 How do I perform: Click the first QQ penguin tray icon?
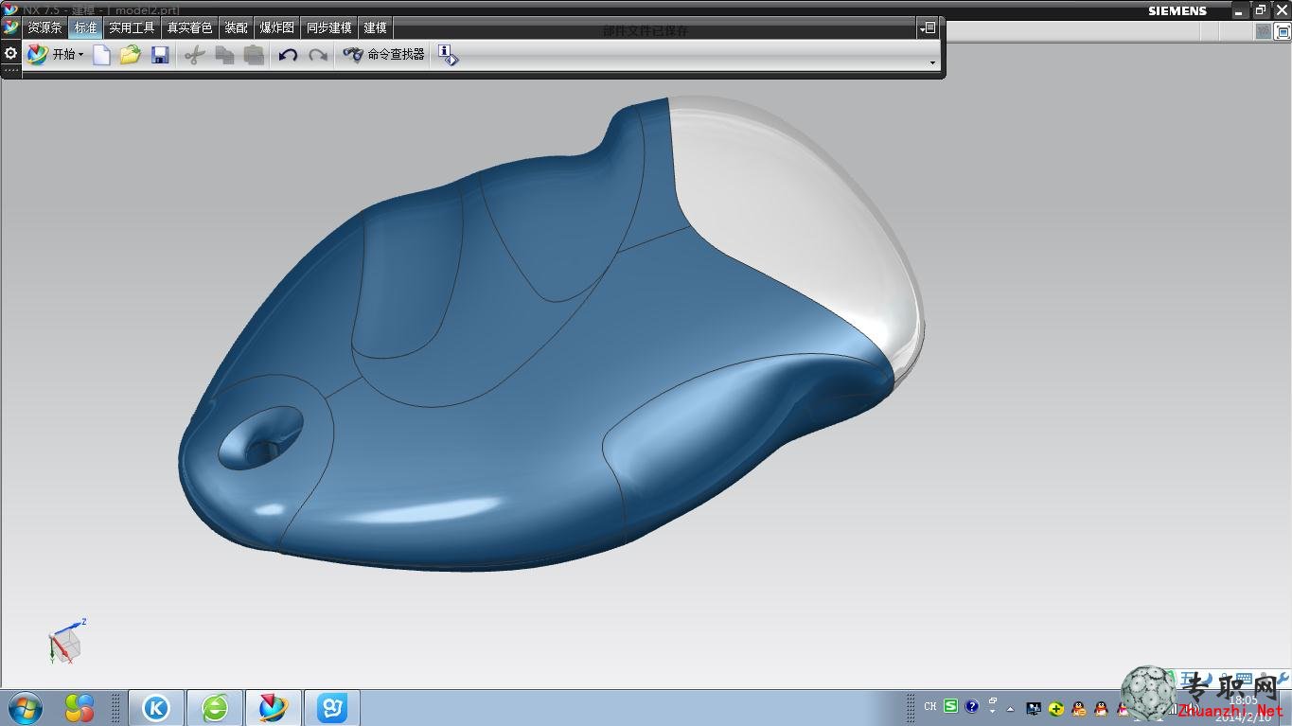coord(1079,708)
